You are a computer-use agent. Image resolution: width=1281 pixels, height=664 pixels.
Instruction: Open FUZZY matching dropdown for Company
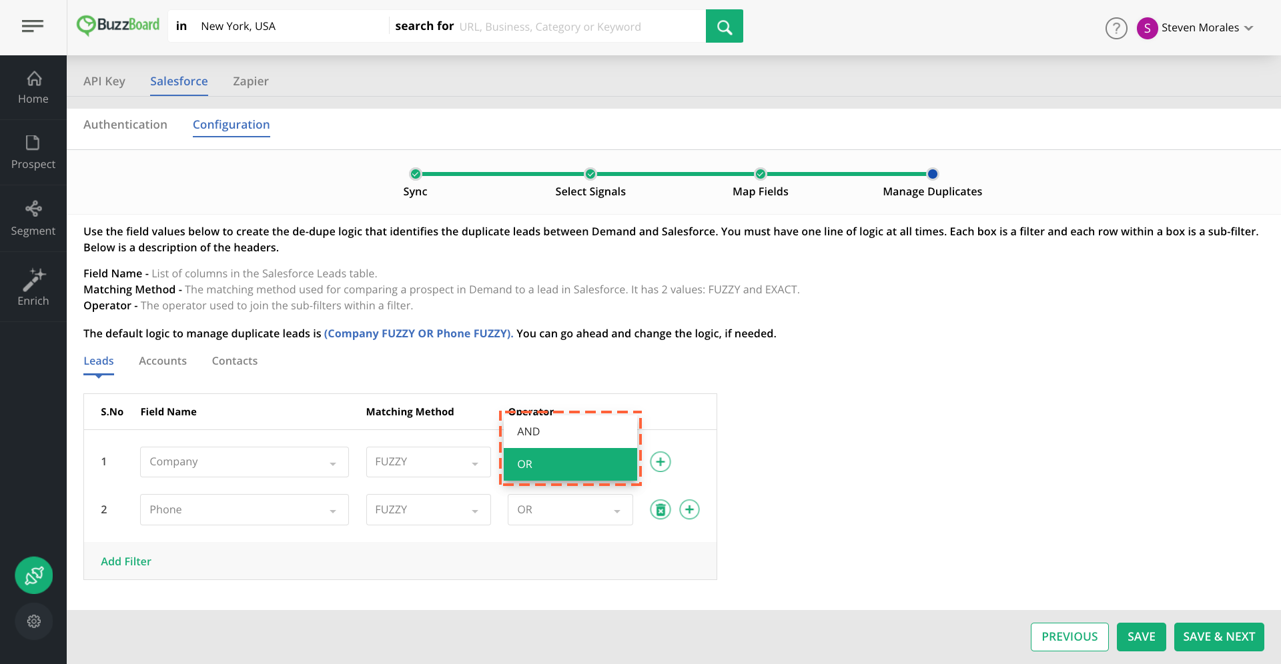428,462
